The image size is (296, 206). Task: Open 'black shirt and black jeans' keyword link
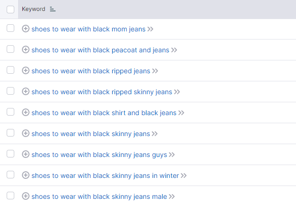(104, 113)
